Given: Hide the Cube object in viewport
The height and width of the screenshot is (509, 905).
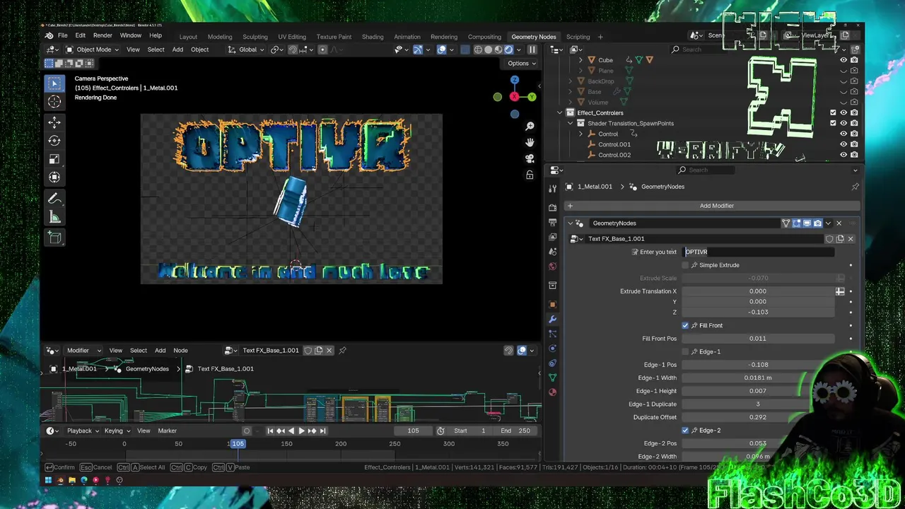Looking at the screenshot, I should (843, 60).
